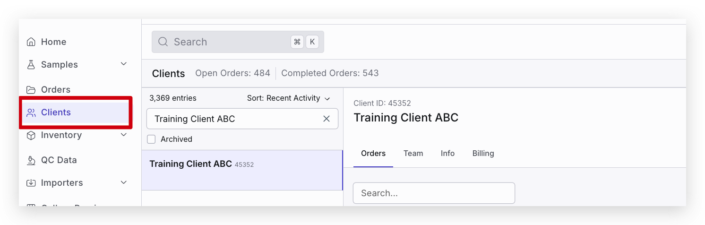The image size is (705, 225).
Task: Click the orders Search... field
Action: click(434, 193)
